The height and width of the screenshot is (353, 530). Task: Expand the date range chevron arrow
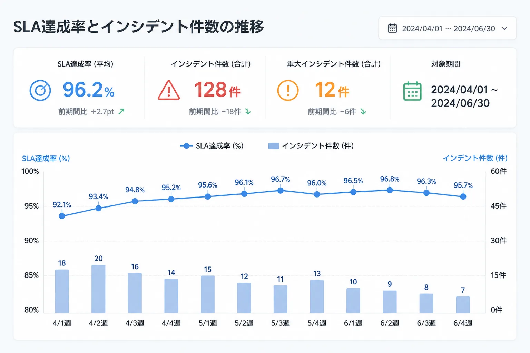click(x=504, y=28)
